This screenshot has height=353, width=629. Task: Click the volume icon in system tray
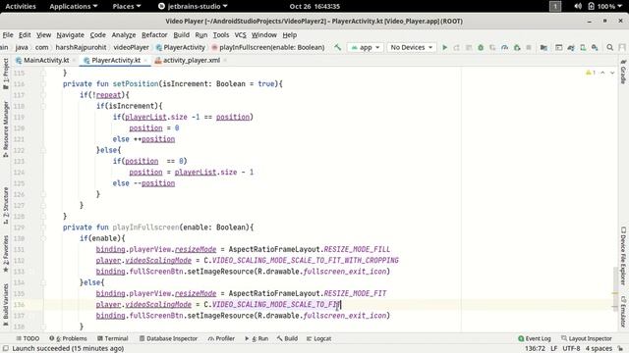(x=578, y=6)
